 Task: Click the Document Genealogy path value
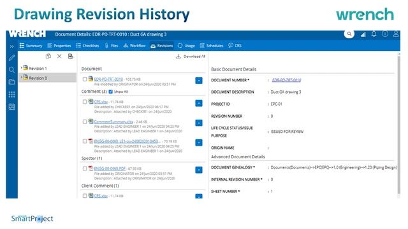tap(333, 167)
